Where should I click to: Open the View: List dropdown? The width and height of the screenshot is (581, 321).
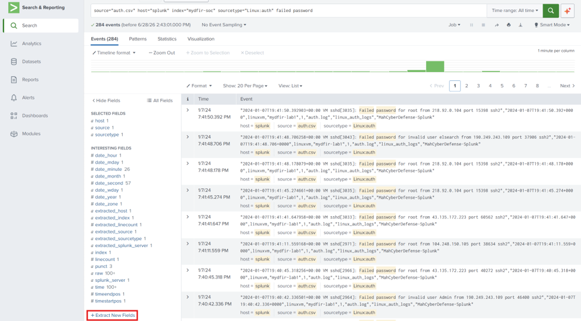290,86
